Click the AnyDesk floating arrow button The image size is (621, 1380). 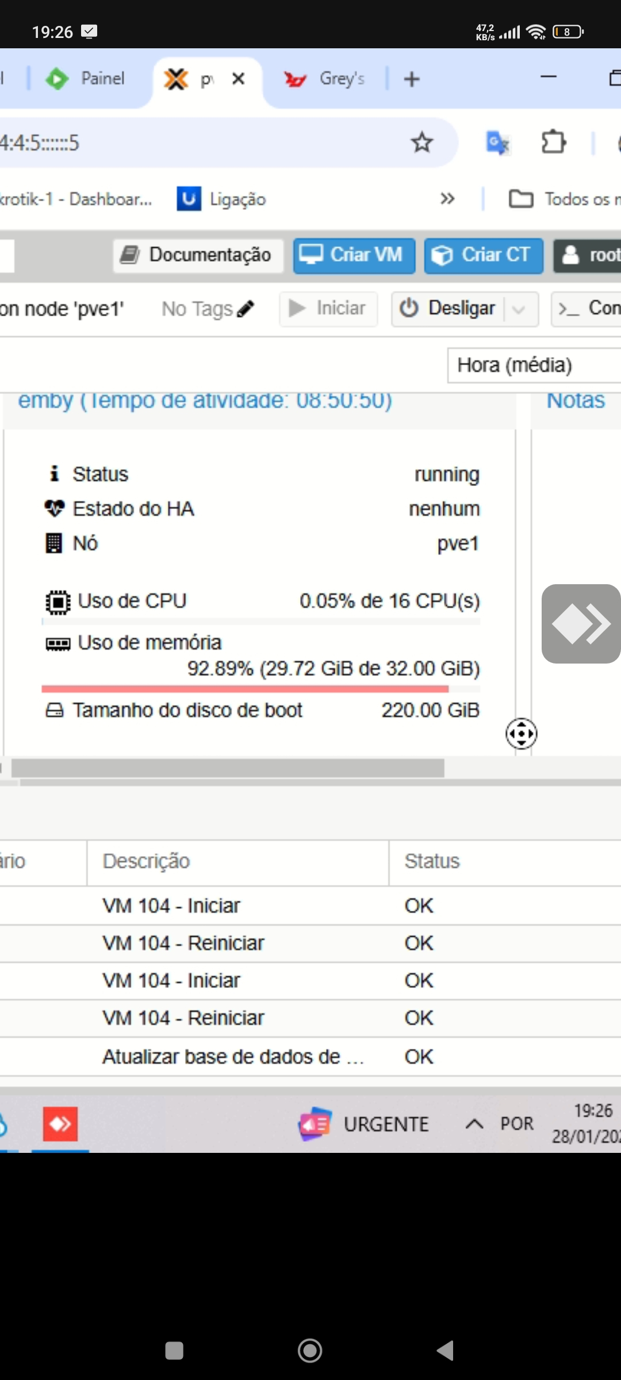[581, 624]
